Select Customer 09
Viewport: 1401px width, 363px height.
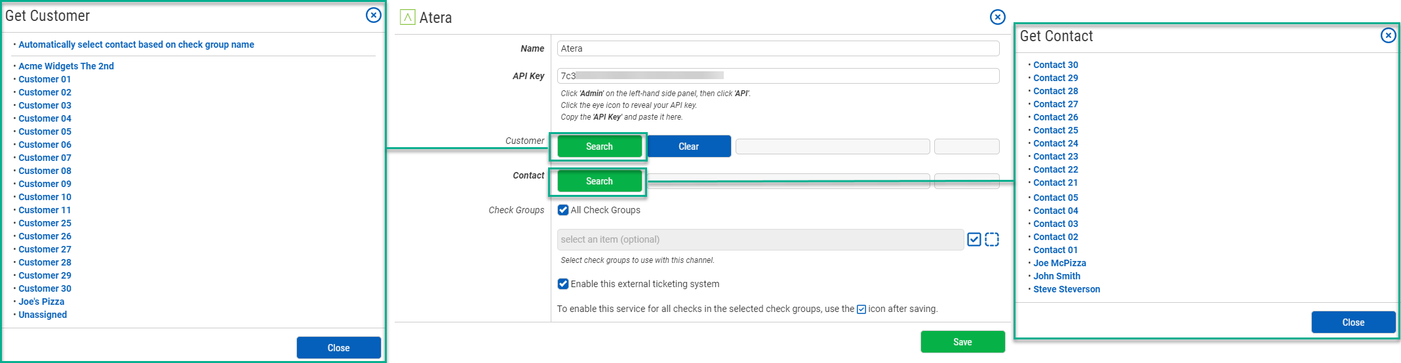(x=45, y=184)
